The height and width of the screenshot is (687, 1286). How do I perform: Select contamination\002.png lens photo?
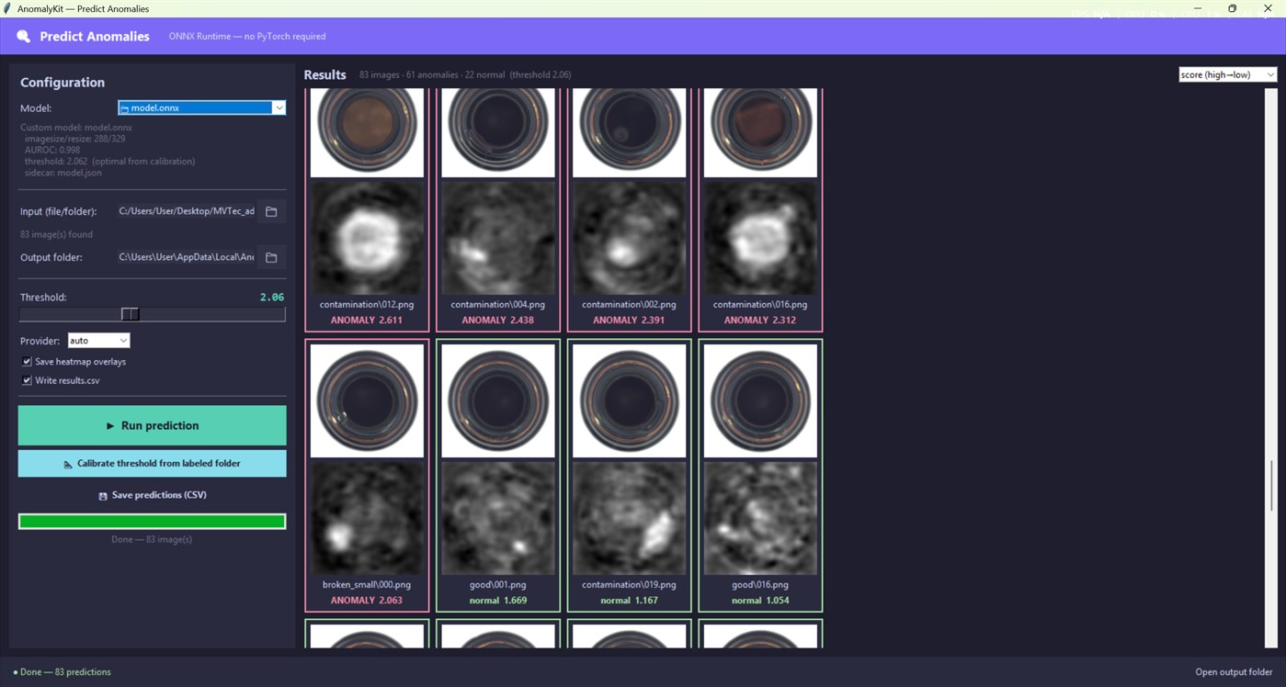[630, 132]
